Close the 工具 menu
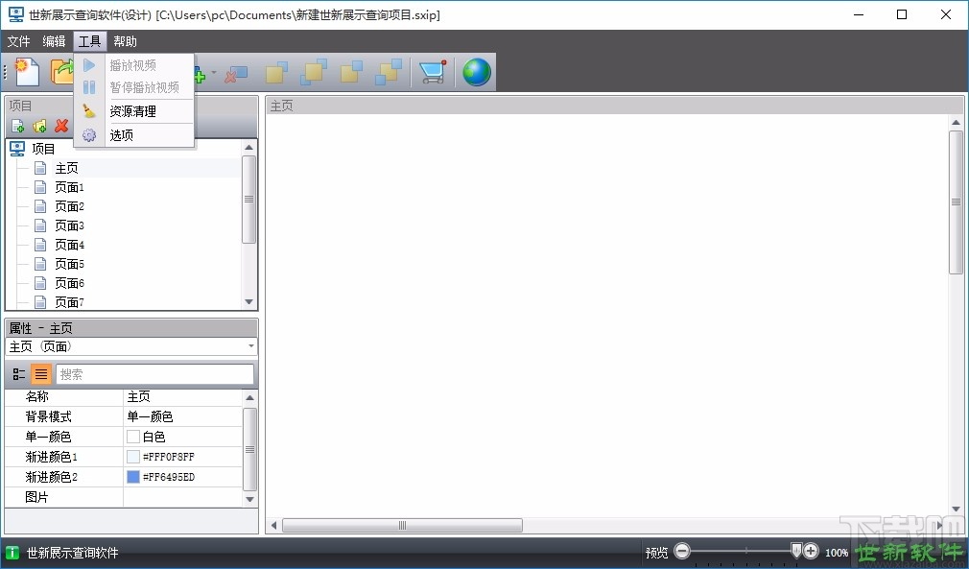Image resolution: width=969 pixels, height=569 pixels. point(89,41)
